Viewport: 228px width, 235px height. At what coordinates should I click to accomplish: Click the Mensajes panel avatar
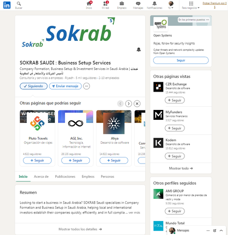pos(172,230)
